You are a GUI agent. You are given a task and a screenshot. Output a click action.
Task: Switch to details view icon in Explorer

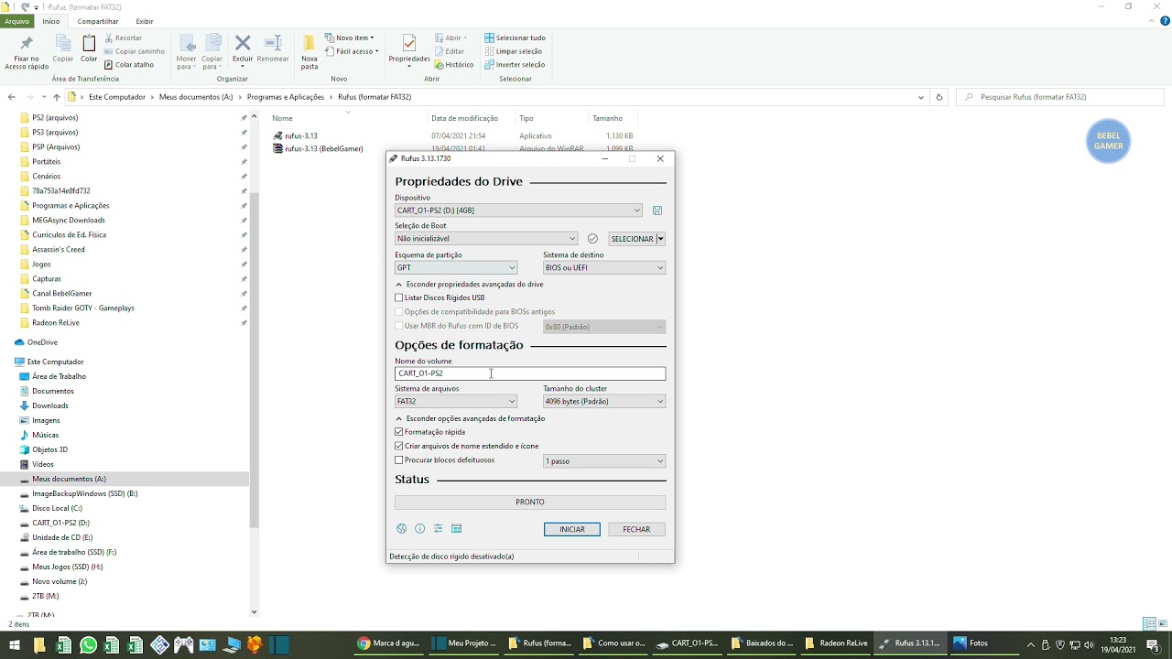click(1149, 624)
